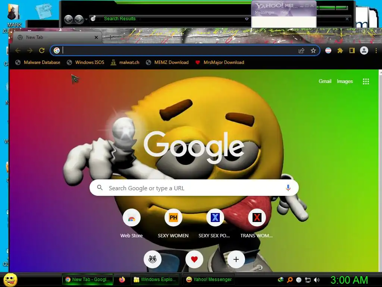382x287 pixels.
Task: Open Windows ISOS bookmark
Action: [x=85, y=62]
